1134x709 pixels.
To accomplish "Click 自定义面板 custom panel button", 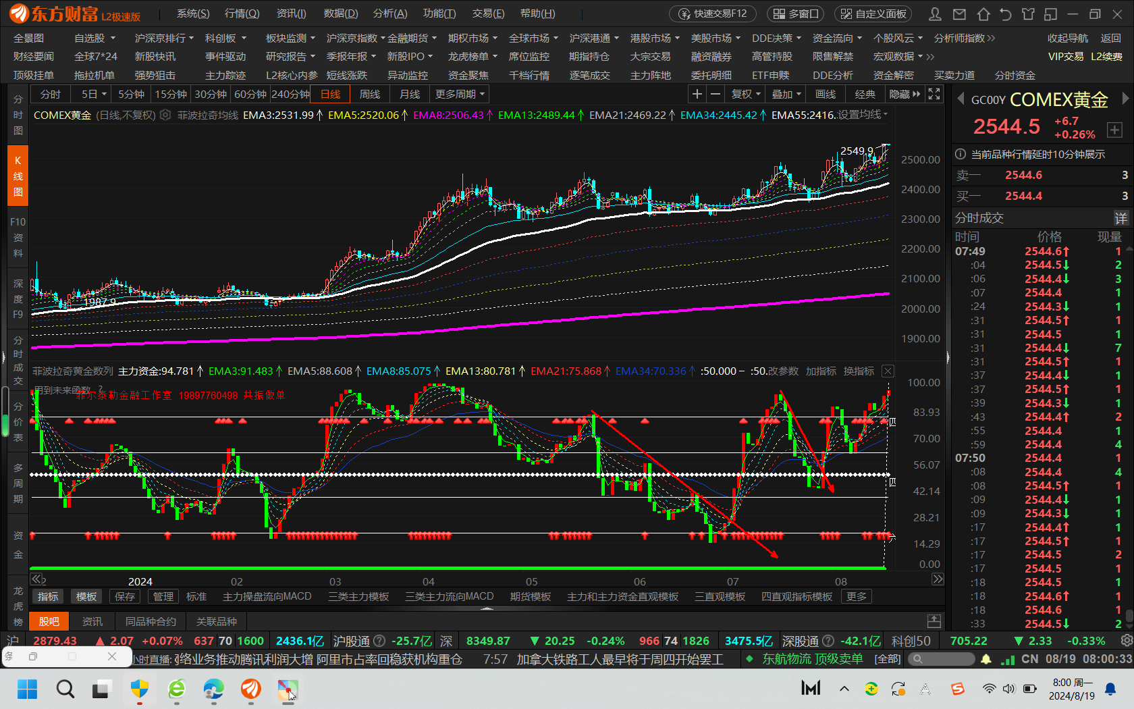I will pyautogui.click(x=874, y=14).
